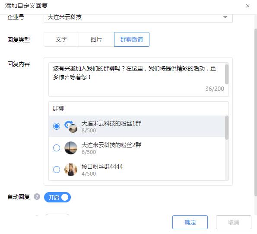The width and height of the screenshot is (257, 234).
Task: Select radio button for 大连米云科技的粉丝2群
Action: (x=57, y=148)
